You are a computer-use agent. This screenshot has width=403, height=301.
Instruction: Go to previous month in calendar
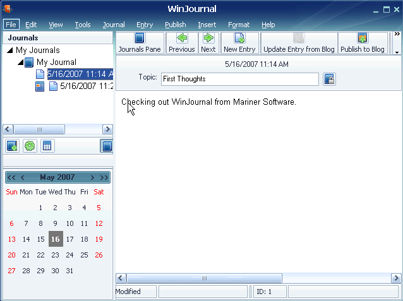click(23, 177)
